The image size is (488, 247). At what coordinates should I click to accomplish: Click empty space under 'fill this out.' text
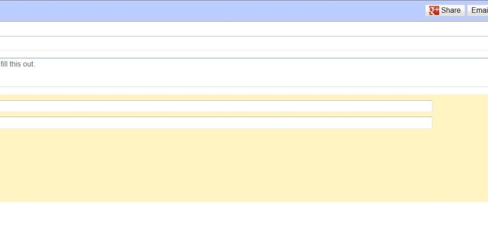(244, 78)
